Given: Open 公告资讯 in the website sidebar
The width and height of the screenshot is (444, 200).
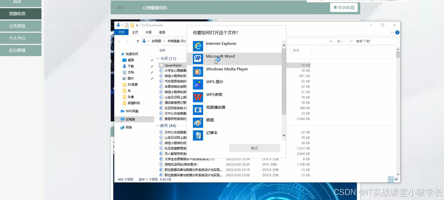Looking at the screenshot, I should (21, 26).
